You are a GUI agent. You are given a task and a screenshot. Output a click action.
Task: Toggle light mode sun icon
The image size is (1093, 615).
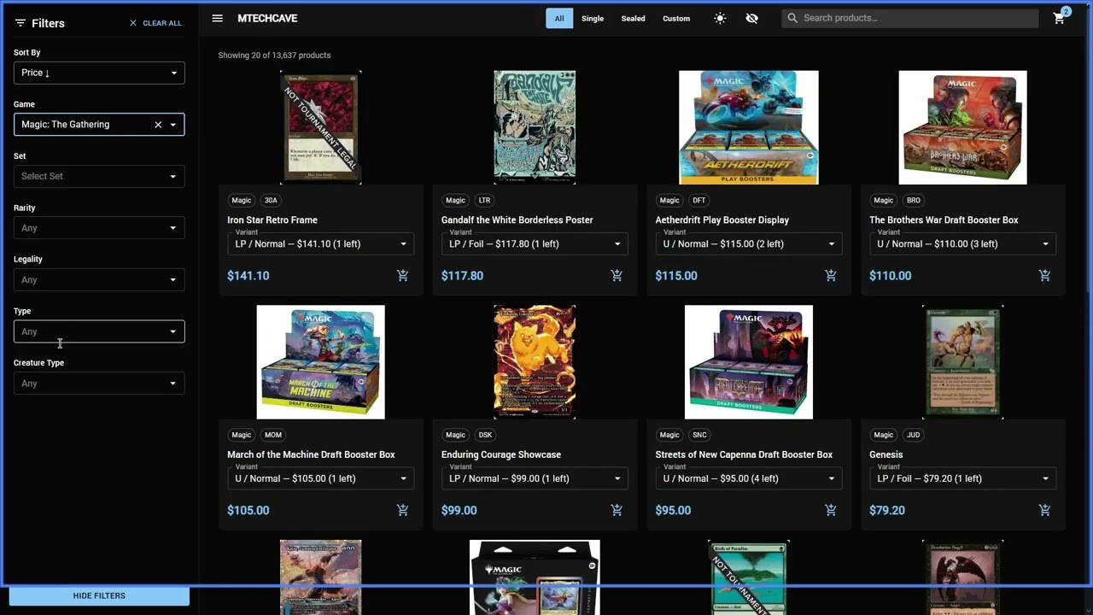tap(720, 18)
